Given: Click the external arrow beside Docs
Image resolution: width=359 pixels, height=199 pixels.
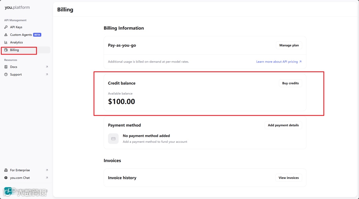Looking at the screenshot, I should point(47,67).
